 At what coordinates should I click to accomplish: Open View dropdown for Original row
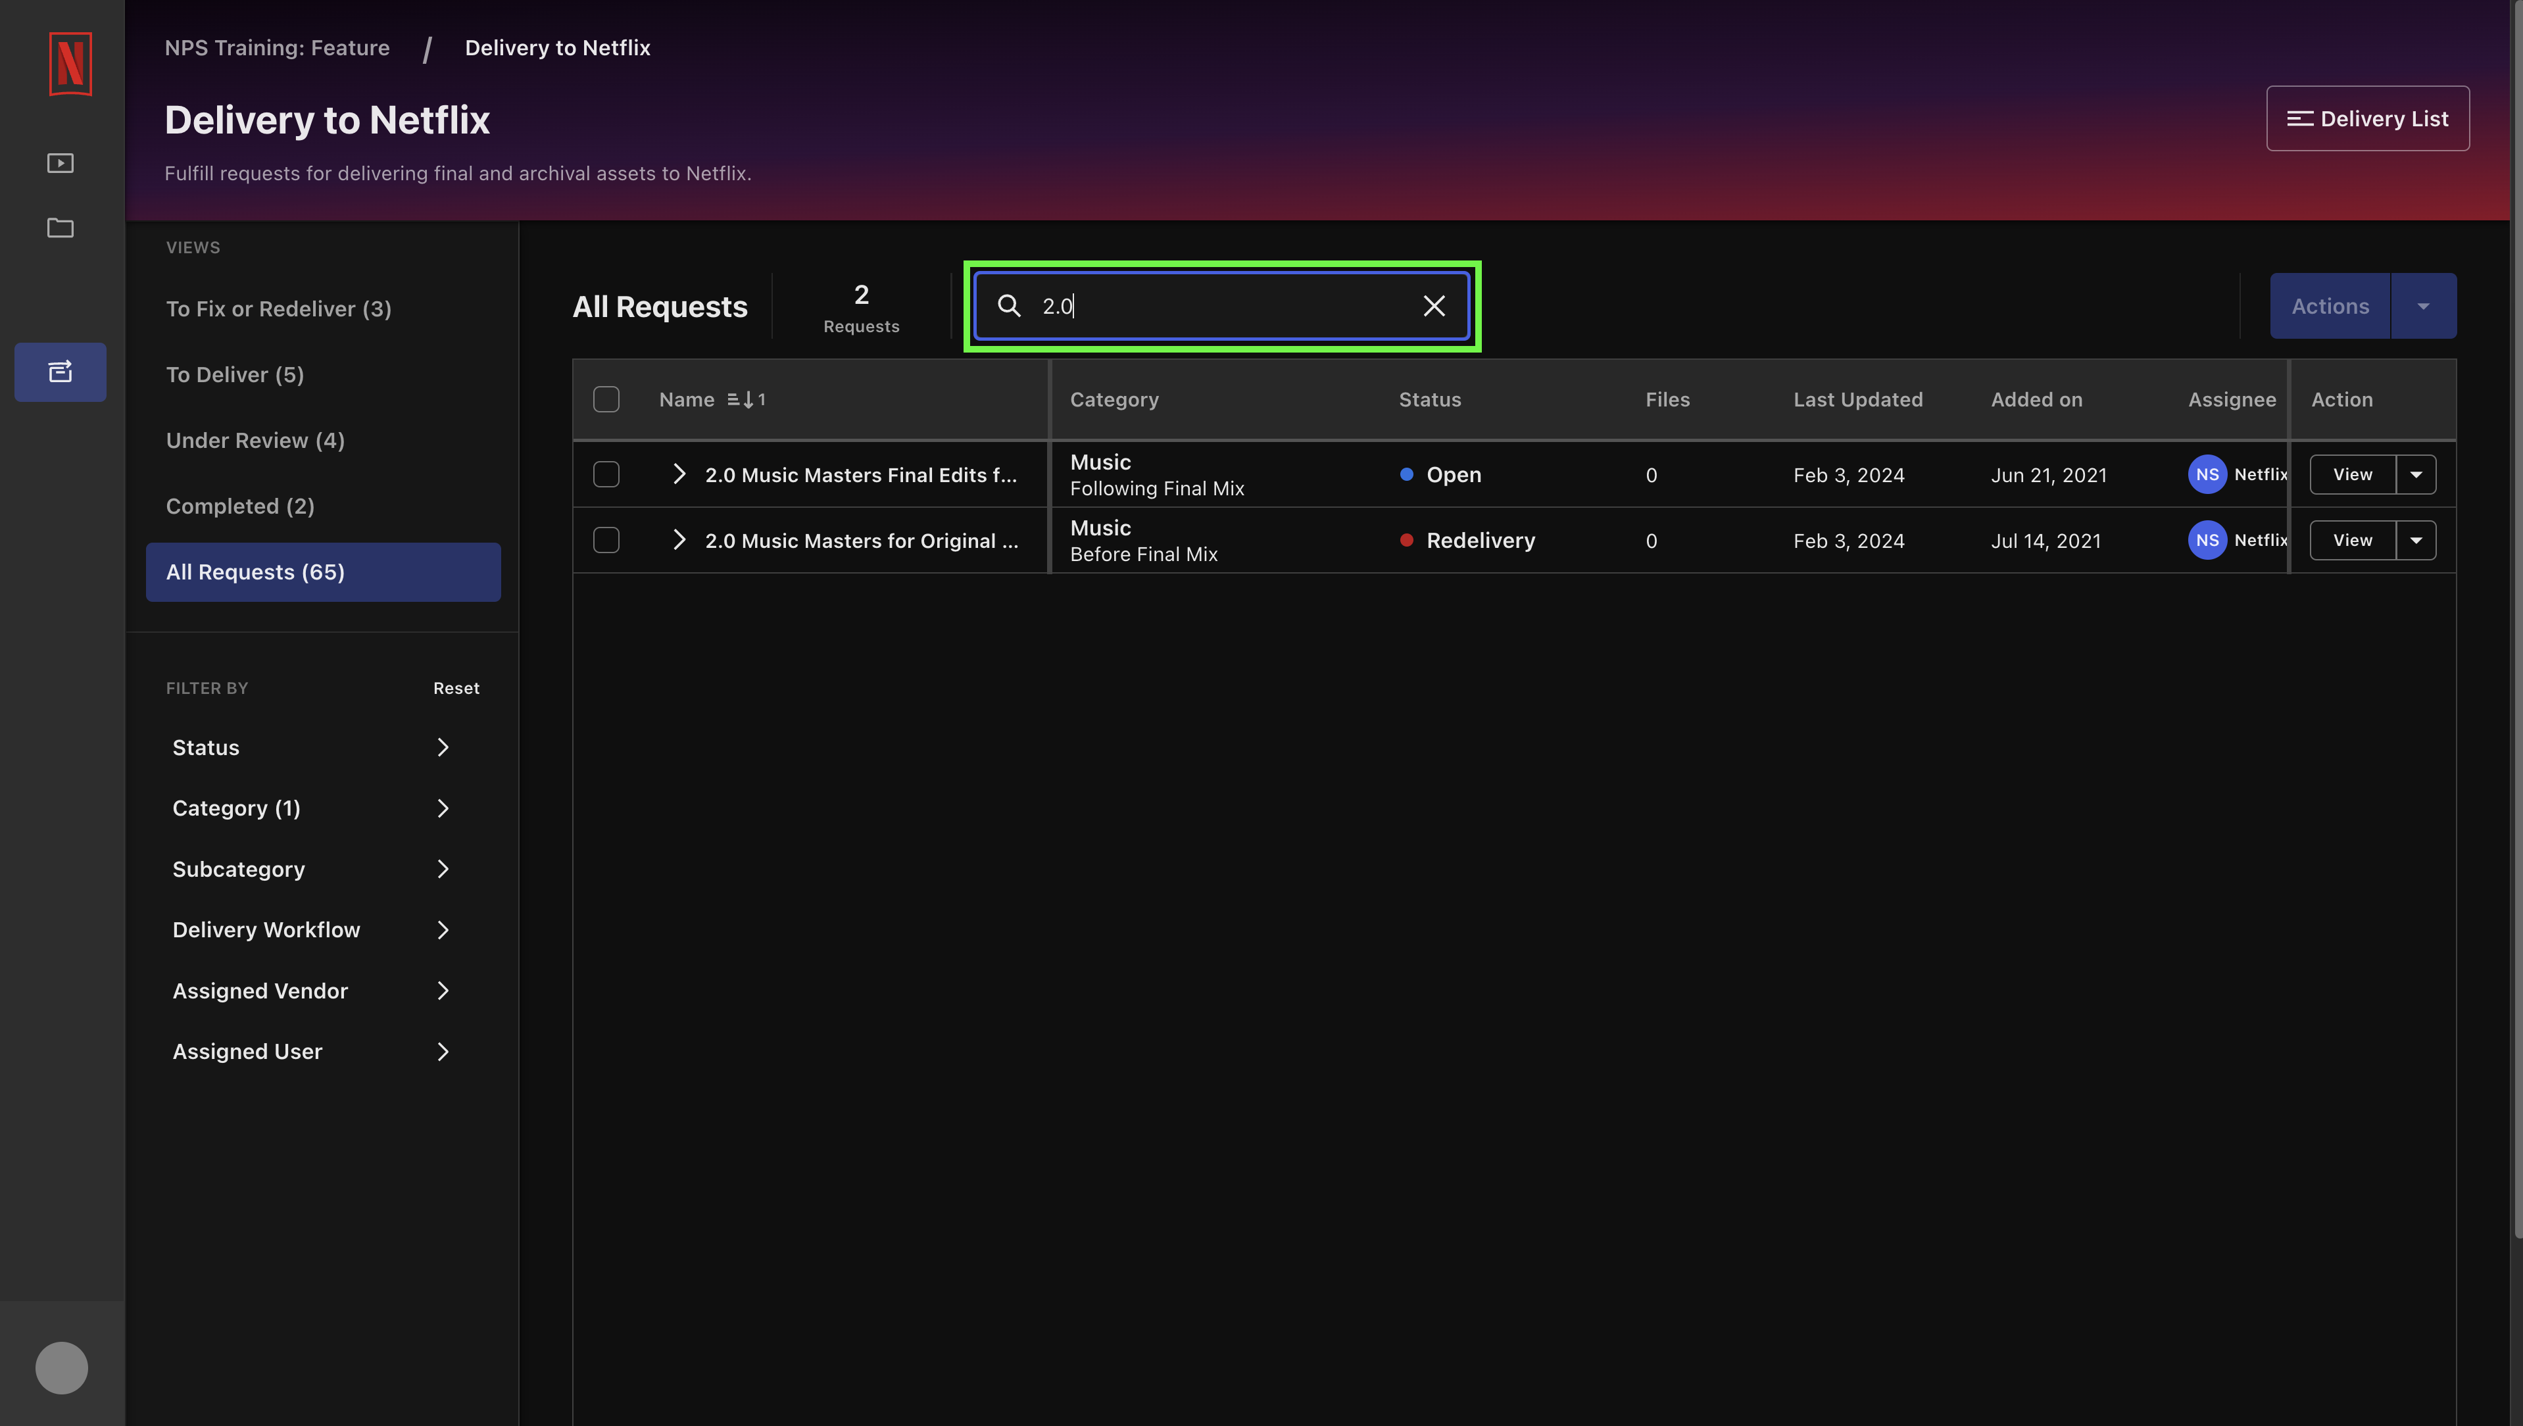click(2416, 539)
